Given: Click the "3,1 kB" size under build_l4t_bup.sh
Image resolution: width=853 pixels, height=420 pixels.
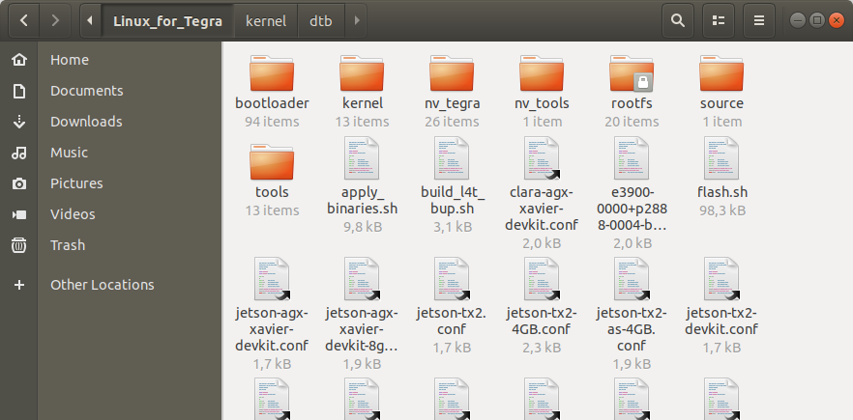Looking at the screenshot, I should coord(452,227).
